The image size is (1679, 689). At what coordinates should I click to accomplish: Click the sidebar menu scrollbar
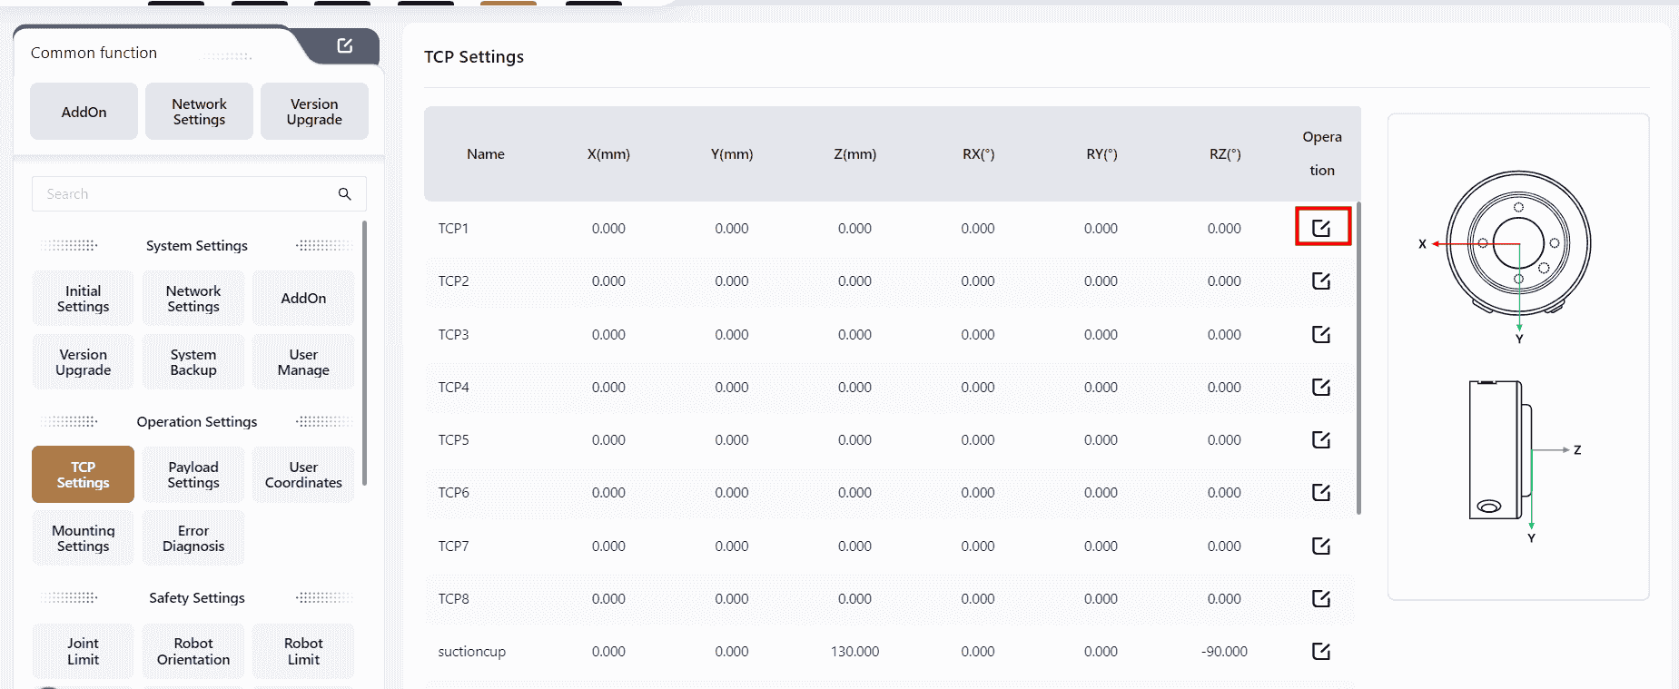tap(364, 352)
